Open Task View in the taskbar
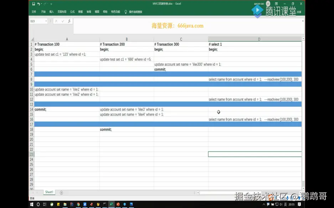 [x=45, y=204]
